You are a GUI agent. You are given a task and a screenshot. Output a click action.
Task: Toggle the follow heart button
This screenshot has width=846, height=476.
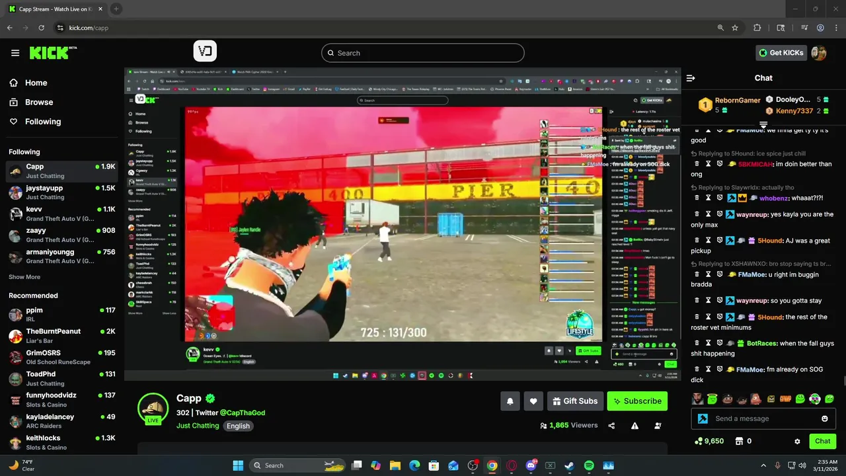tap(533, 401)
